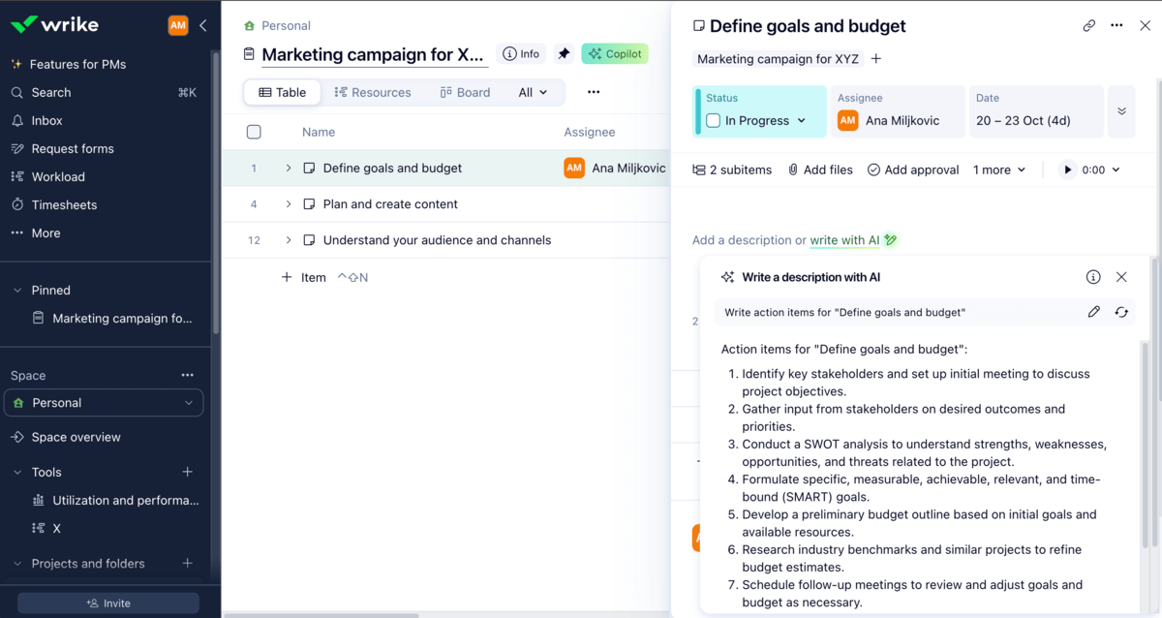Start the task timer playback icon
This screenshot has height=618, width=1162.
[x=1066, y=169]
